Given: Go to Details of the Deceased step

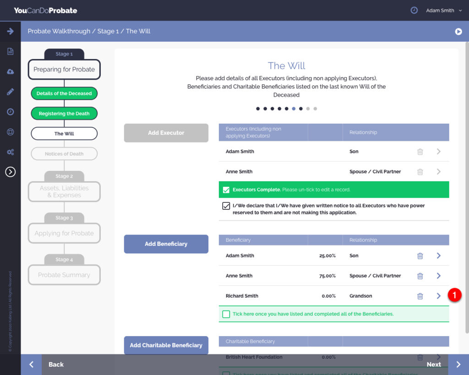Looking at the screenshot, I should [x=64, y=93].
